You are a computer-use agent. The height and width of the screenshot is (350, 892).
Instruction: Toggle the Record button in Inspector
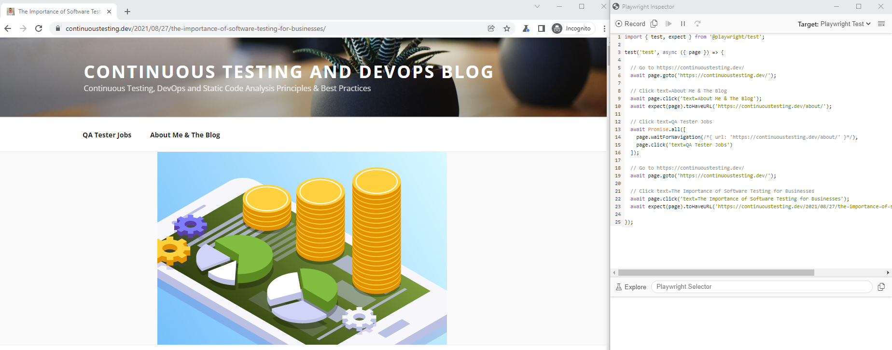point(630,24)
